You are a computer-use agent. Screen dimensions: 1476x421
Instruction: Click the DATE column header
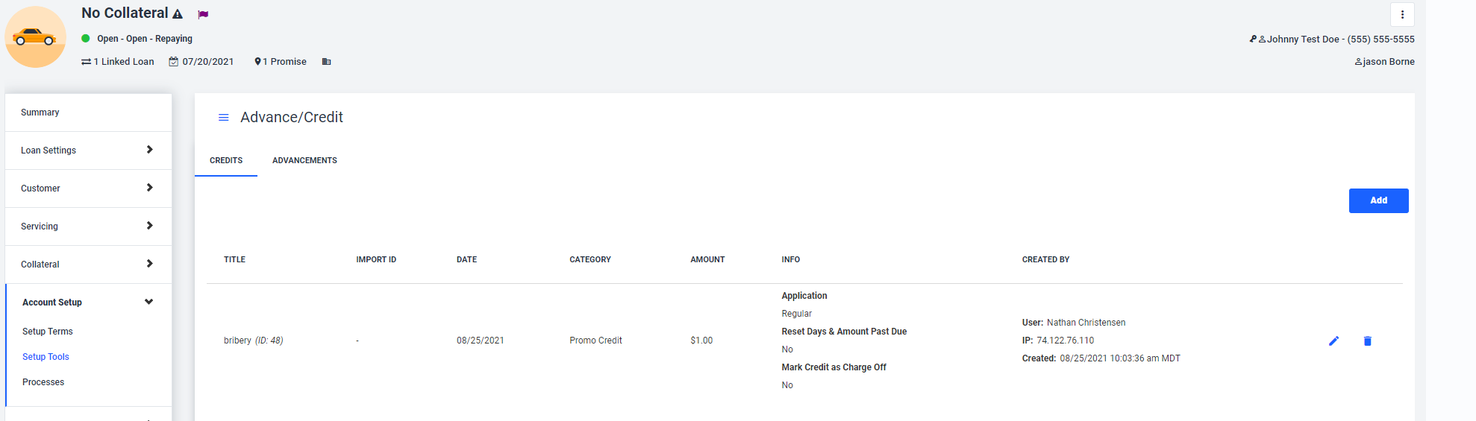click(466, 260)
